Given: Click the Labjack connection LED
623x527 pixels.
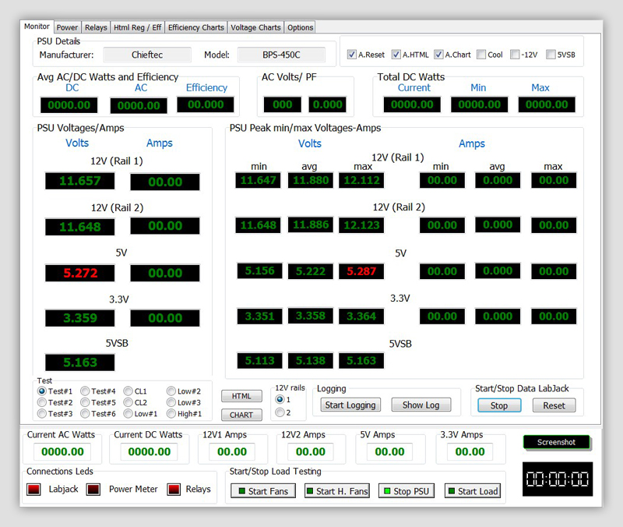Looking at the screenshot, I should click(33, 490).
